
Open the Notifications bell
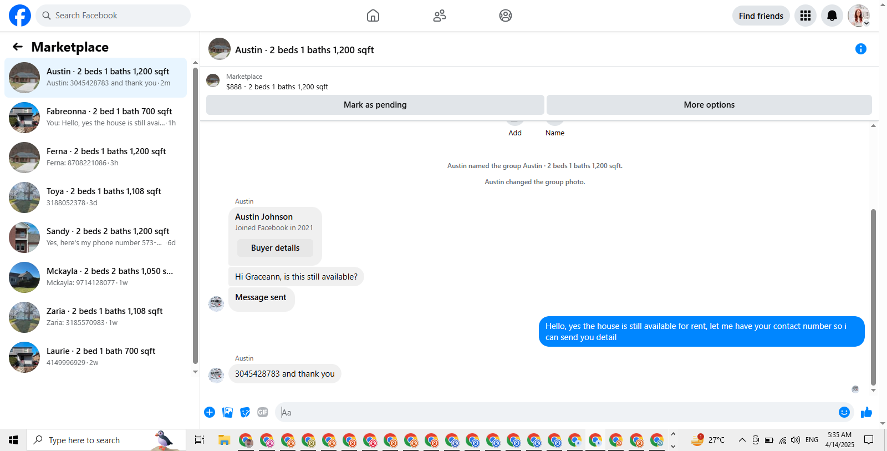click(832, 16)
